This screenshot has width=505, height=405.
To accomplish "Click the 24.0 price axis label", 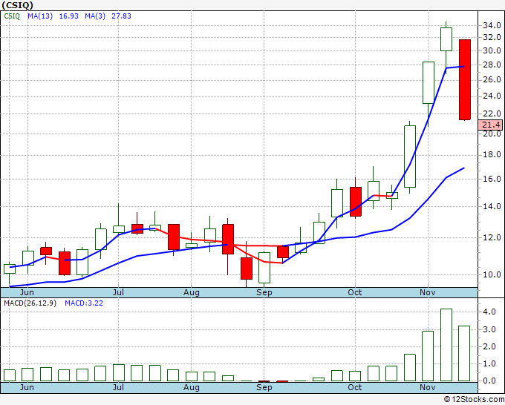I will click(x=492, y=96).
